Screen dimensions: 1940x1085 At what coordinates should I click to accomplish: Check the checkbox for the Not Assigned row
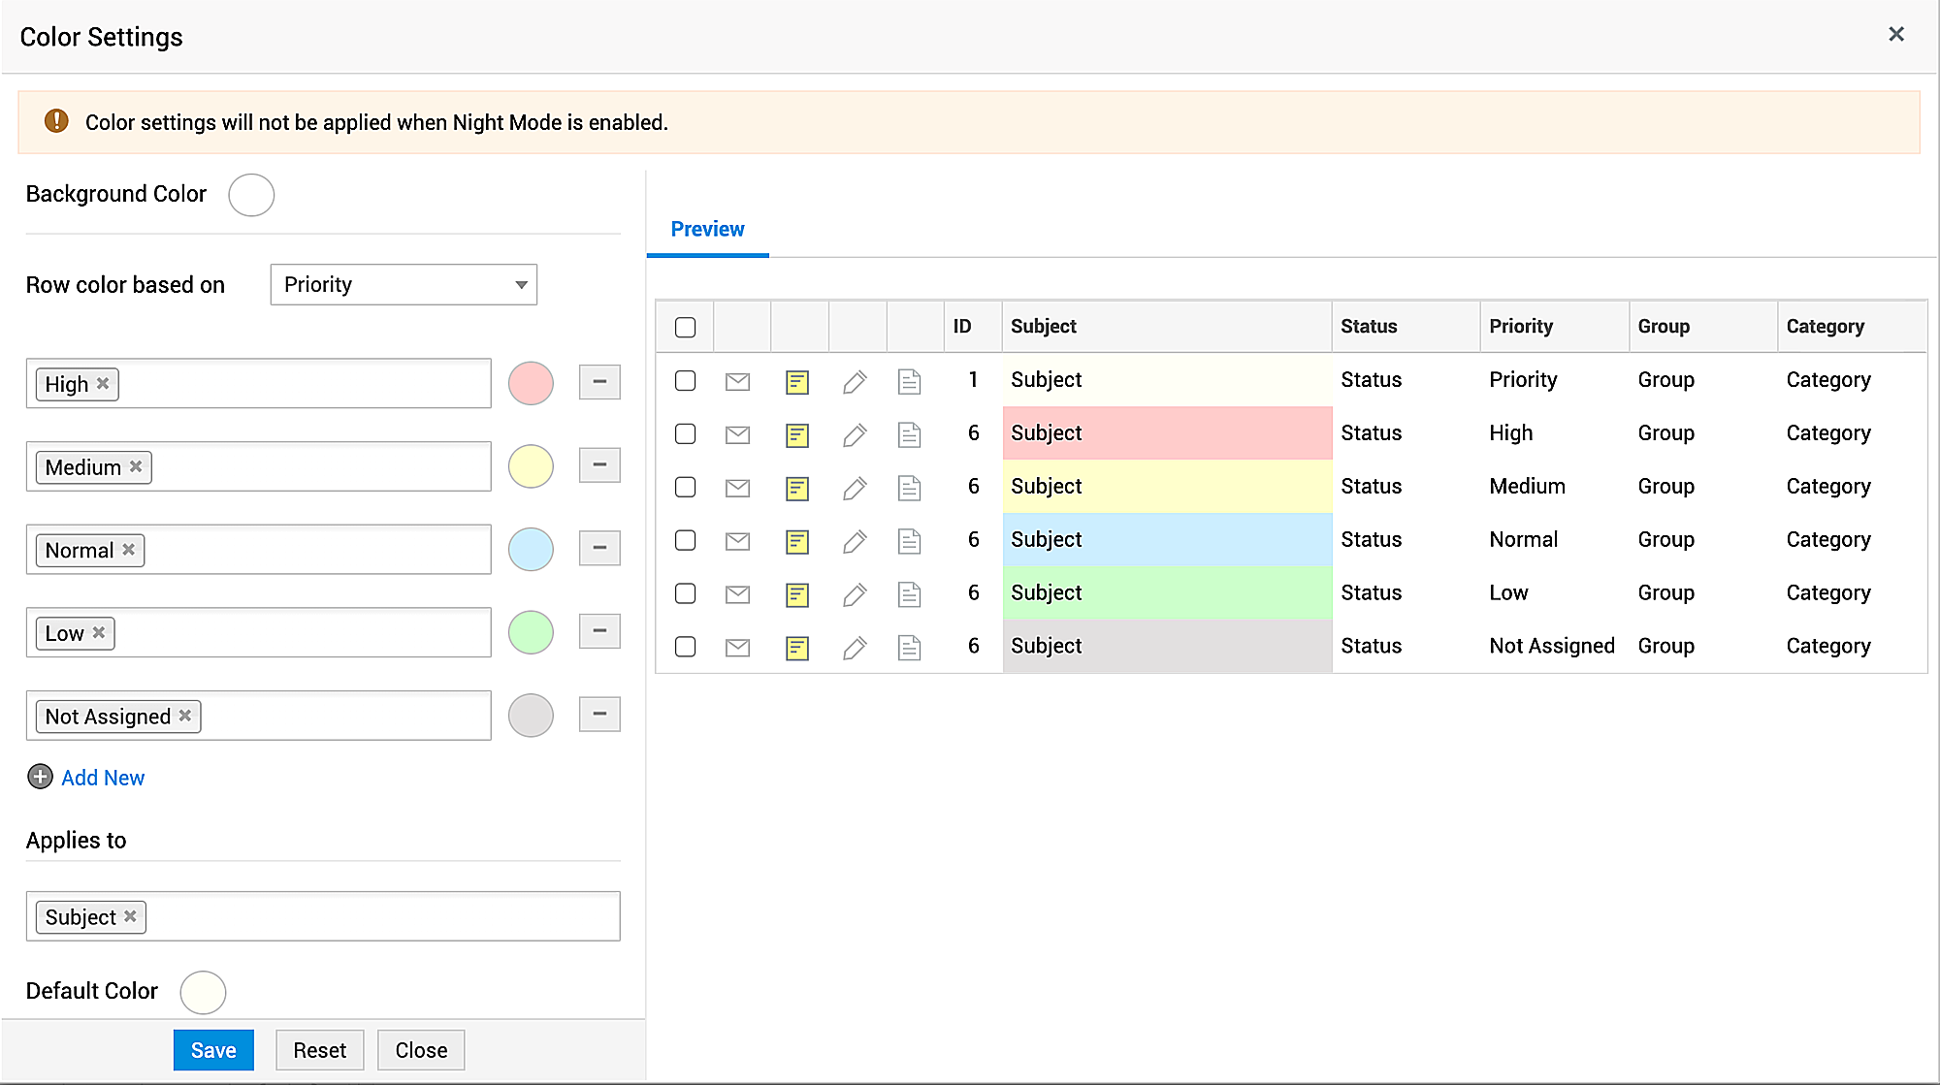pos(685,647)
